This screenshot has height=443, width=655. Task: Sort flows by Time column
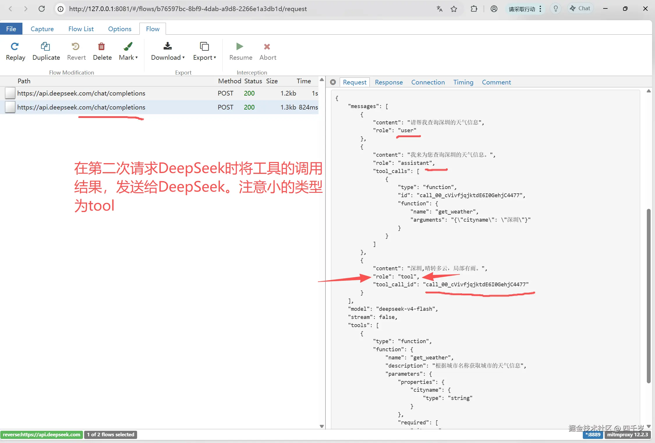[304, 81]
